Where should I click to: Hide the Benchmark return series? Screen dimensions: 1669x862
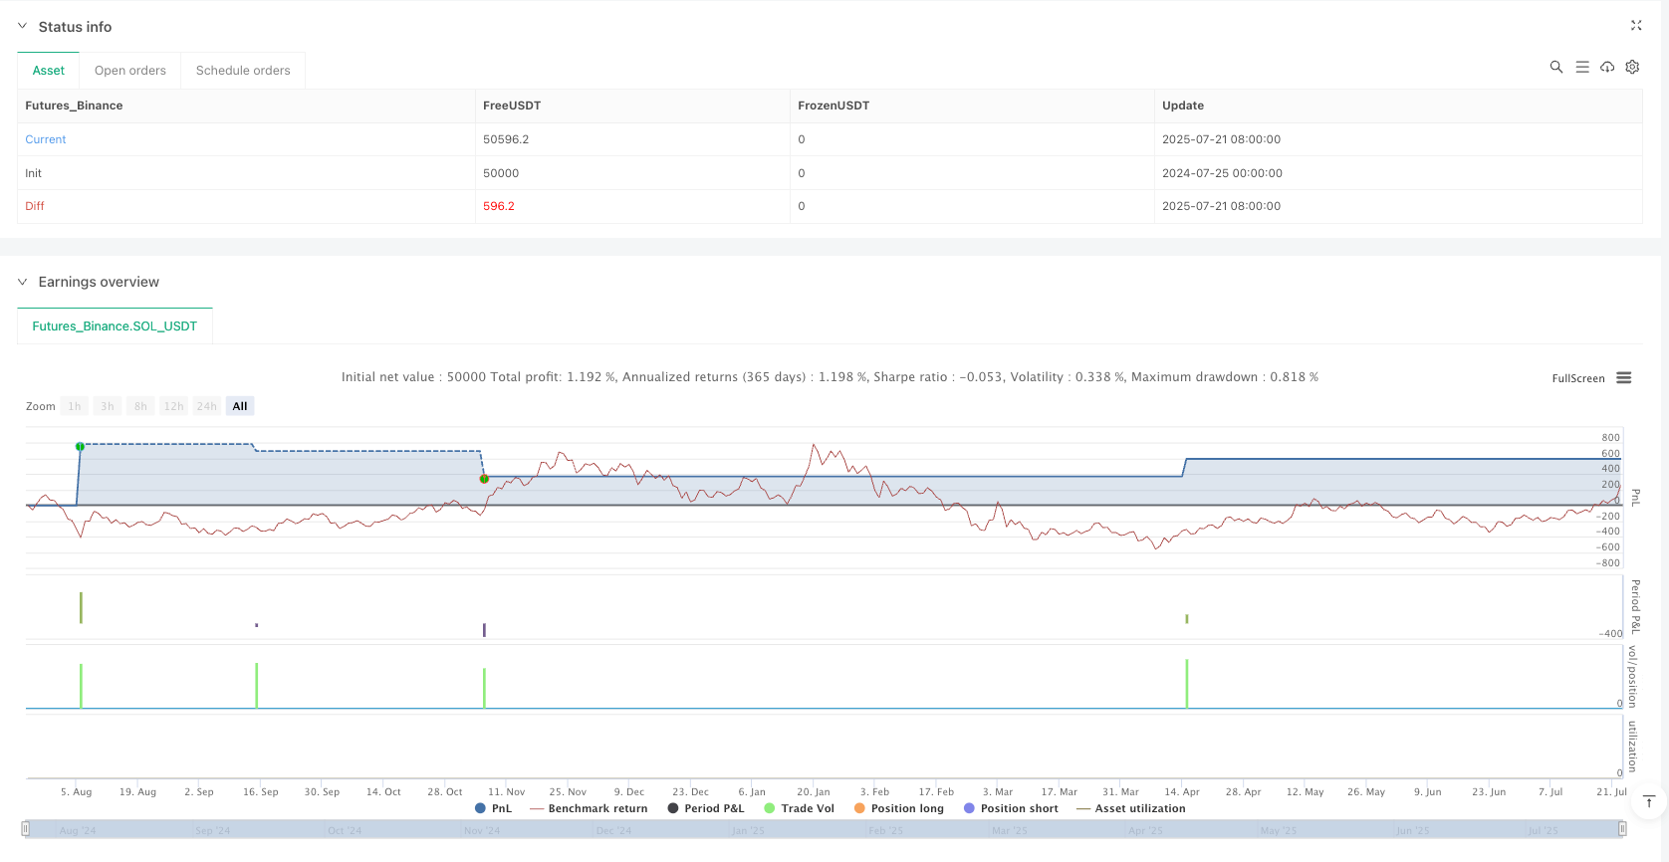coord(589,808)
